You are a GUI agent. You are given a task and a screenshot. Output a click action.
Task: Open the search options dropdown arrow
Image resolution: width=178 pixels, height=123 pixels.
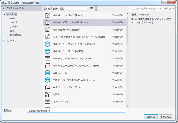coord(173,9)
